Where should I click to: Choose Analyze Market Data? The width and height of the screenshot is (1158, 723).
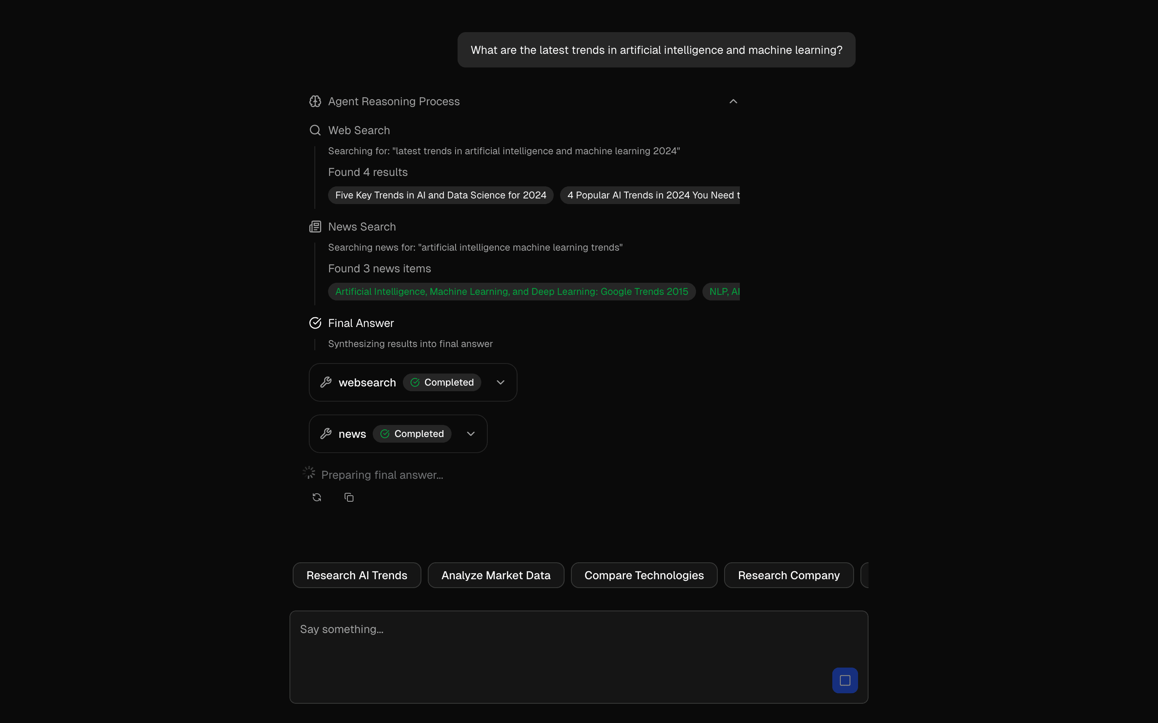pyautogui.click(x=495, y=575)
